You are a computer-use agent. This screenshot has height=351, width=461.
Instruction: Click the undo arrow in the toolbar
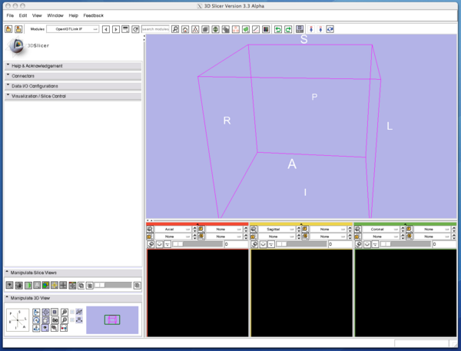click(277, 29)
